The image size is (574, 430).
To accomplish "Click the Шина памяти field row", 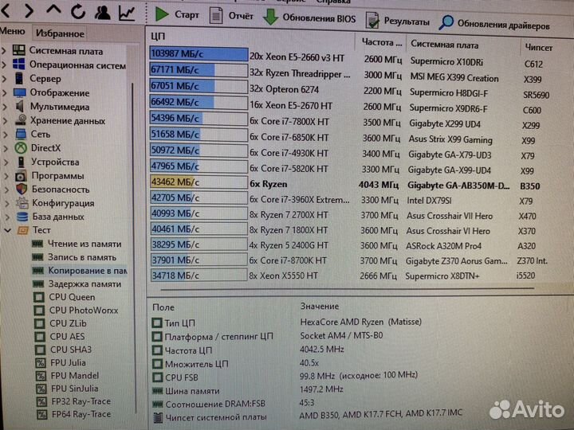I will [x=248, y=390].
